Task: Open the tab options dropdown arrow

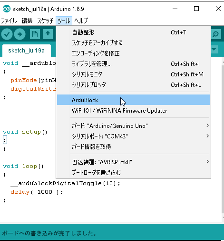Action: tap(214, 49)
